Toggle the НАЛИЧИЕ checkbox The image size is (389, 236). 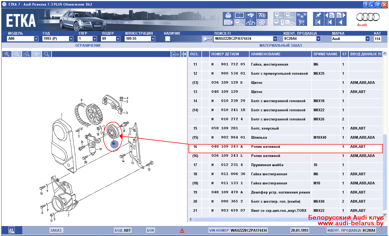coord(168,39)
